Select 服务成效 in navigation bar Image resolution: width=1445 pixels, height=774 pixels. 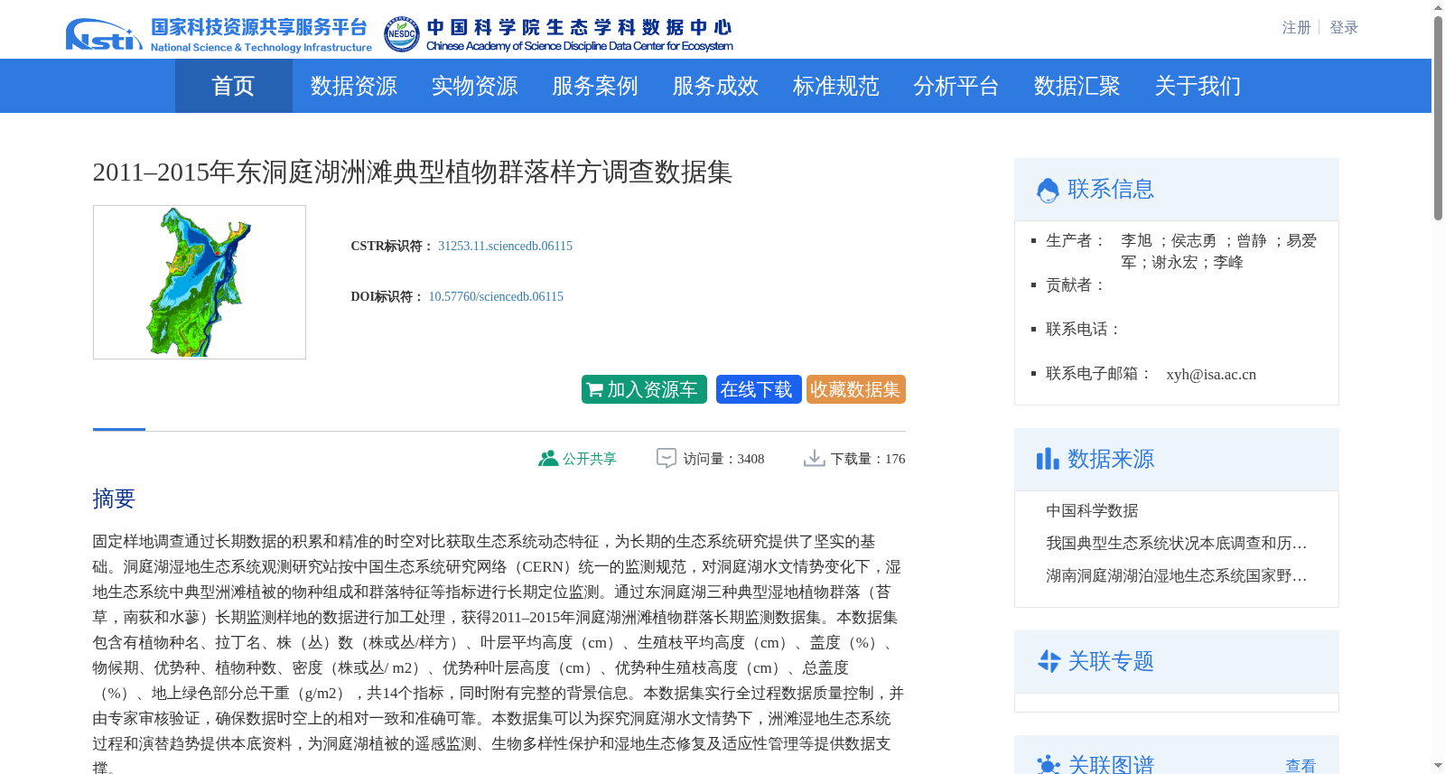715,86
